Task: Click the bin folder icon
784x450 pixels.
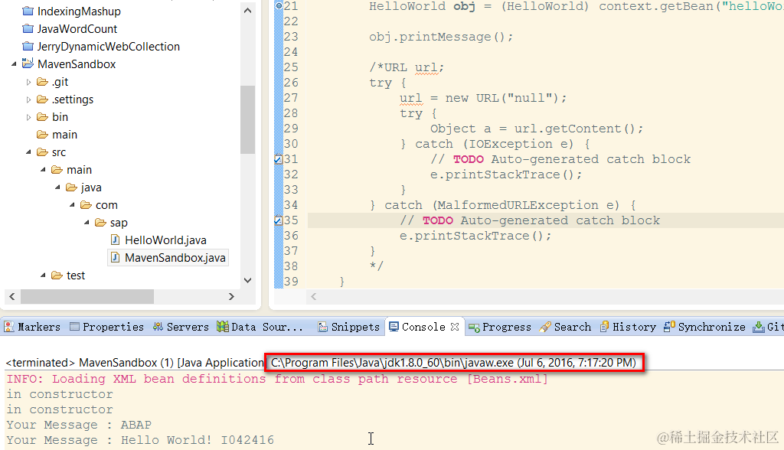Action: [x=43, y=117]
